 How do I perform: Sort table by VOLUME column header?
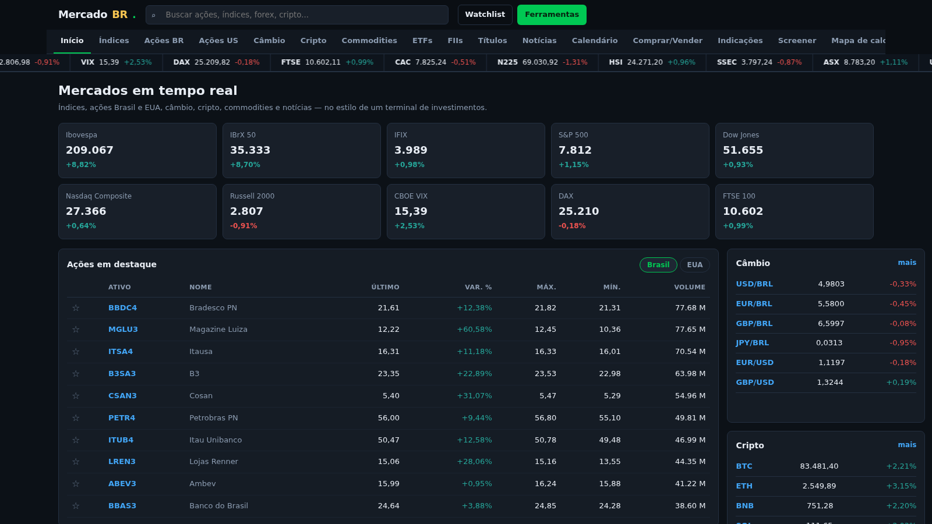690,287
